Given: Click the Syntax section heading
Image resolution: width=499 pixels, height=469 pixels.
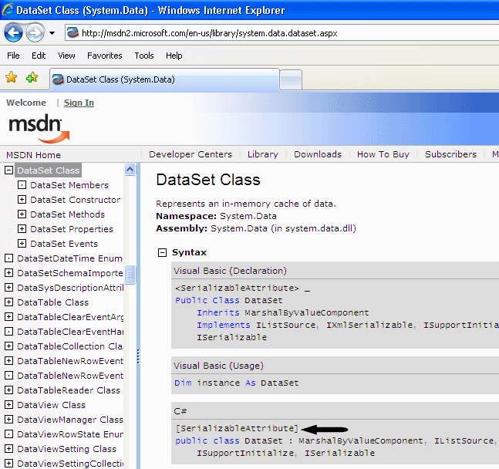Looking at the screenshot, I should (190, 252).
